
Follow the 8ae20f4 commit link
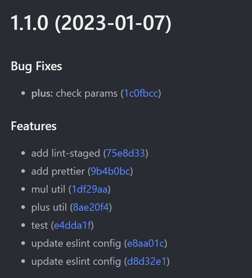pyautogui.click(x=91, y=207)
